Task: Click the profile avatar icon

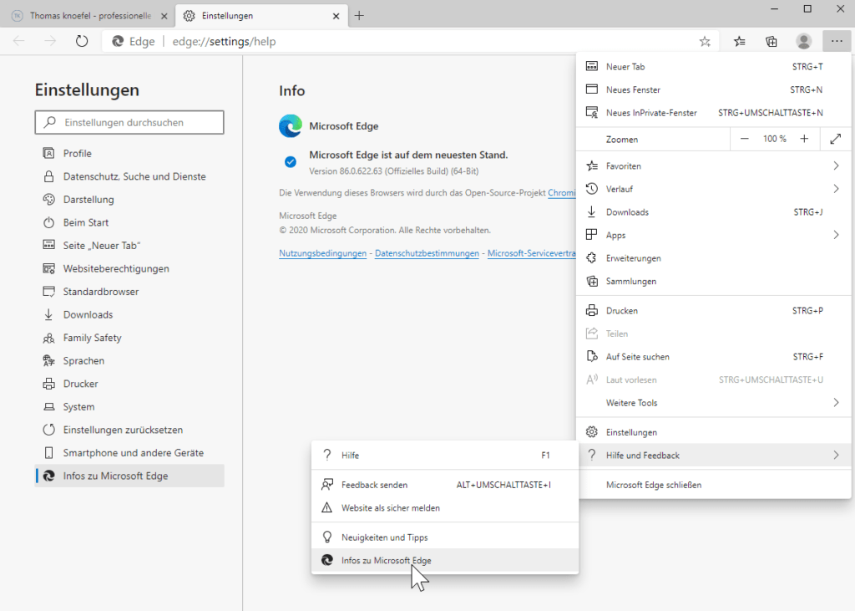Action: pos(803,42)
